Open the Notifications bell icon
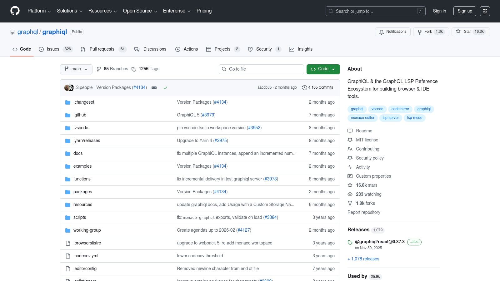This screenshot has height=281, width=500. pos(382,32)
